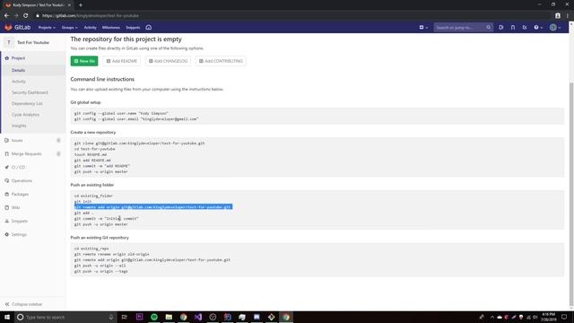Open Dependency List in the sidebar
The image size is (574, 323).
click(27, 104)
